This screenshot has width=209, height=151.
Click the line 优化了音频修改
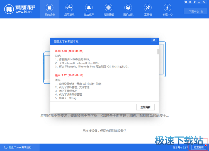66,91
